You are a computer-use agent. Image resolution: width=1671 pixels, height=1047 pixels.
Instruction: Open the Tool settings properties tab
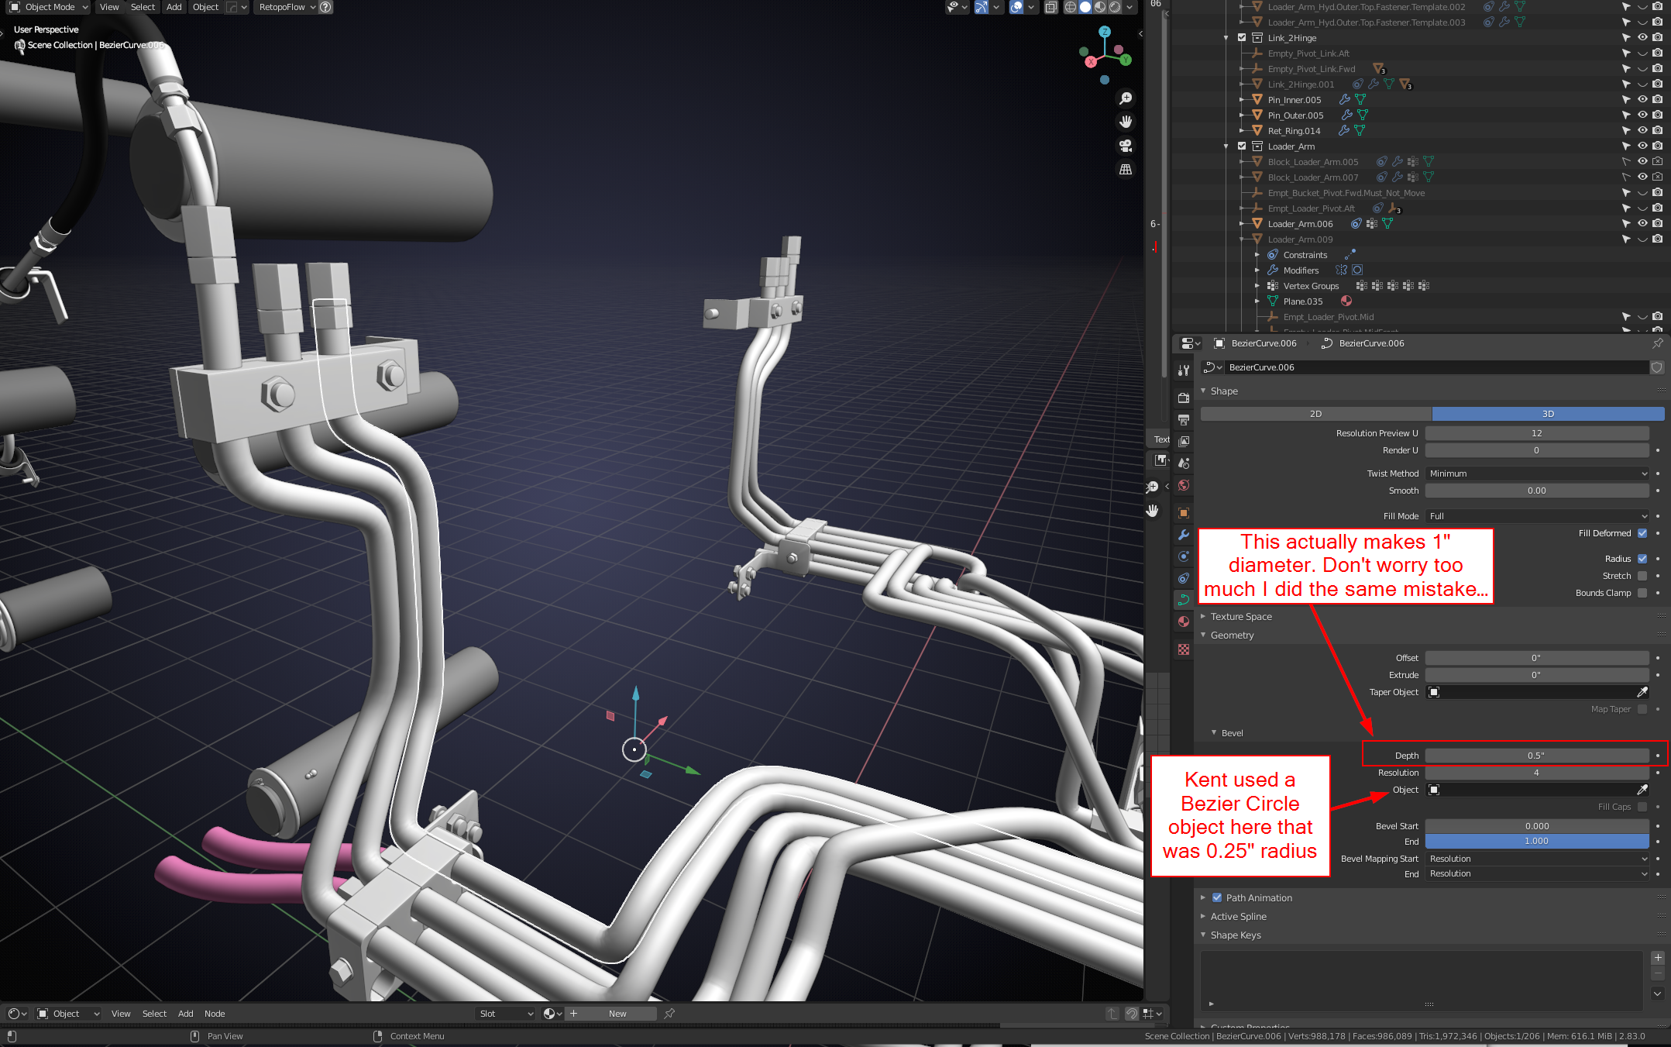pos(1184,370)
